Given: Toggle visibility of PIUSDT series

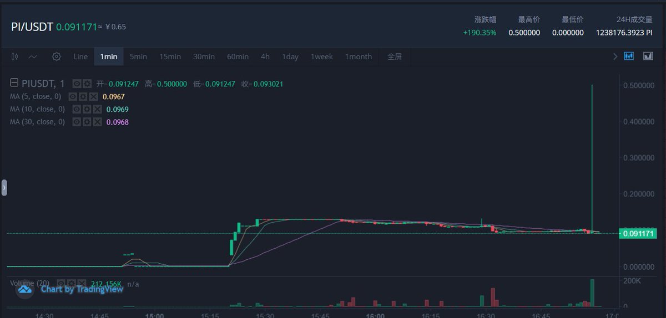Looking at the screenshot, I should point(77,84).
